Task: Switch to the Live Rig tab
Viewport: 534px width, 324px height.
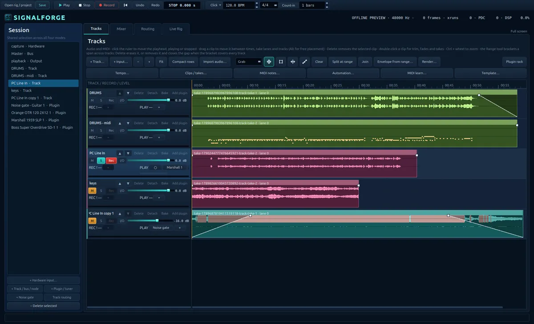Action: click(x=176, y=29)
